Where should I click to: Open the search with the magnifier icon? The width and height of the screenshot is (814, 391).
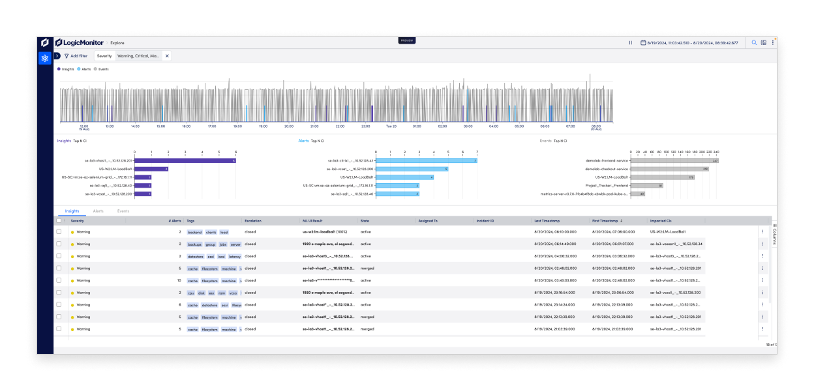coord(754,42)
